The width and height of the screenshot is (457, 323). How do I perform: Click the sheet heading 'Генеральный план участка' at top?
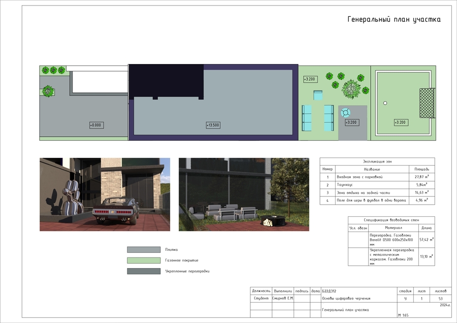(394, 19)
